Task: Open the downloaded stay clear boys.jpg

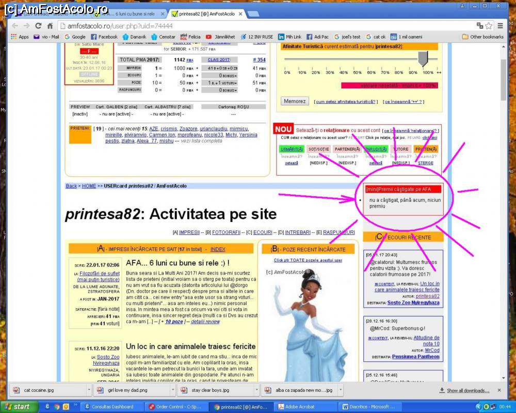Action: (216, 390)
